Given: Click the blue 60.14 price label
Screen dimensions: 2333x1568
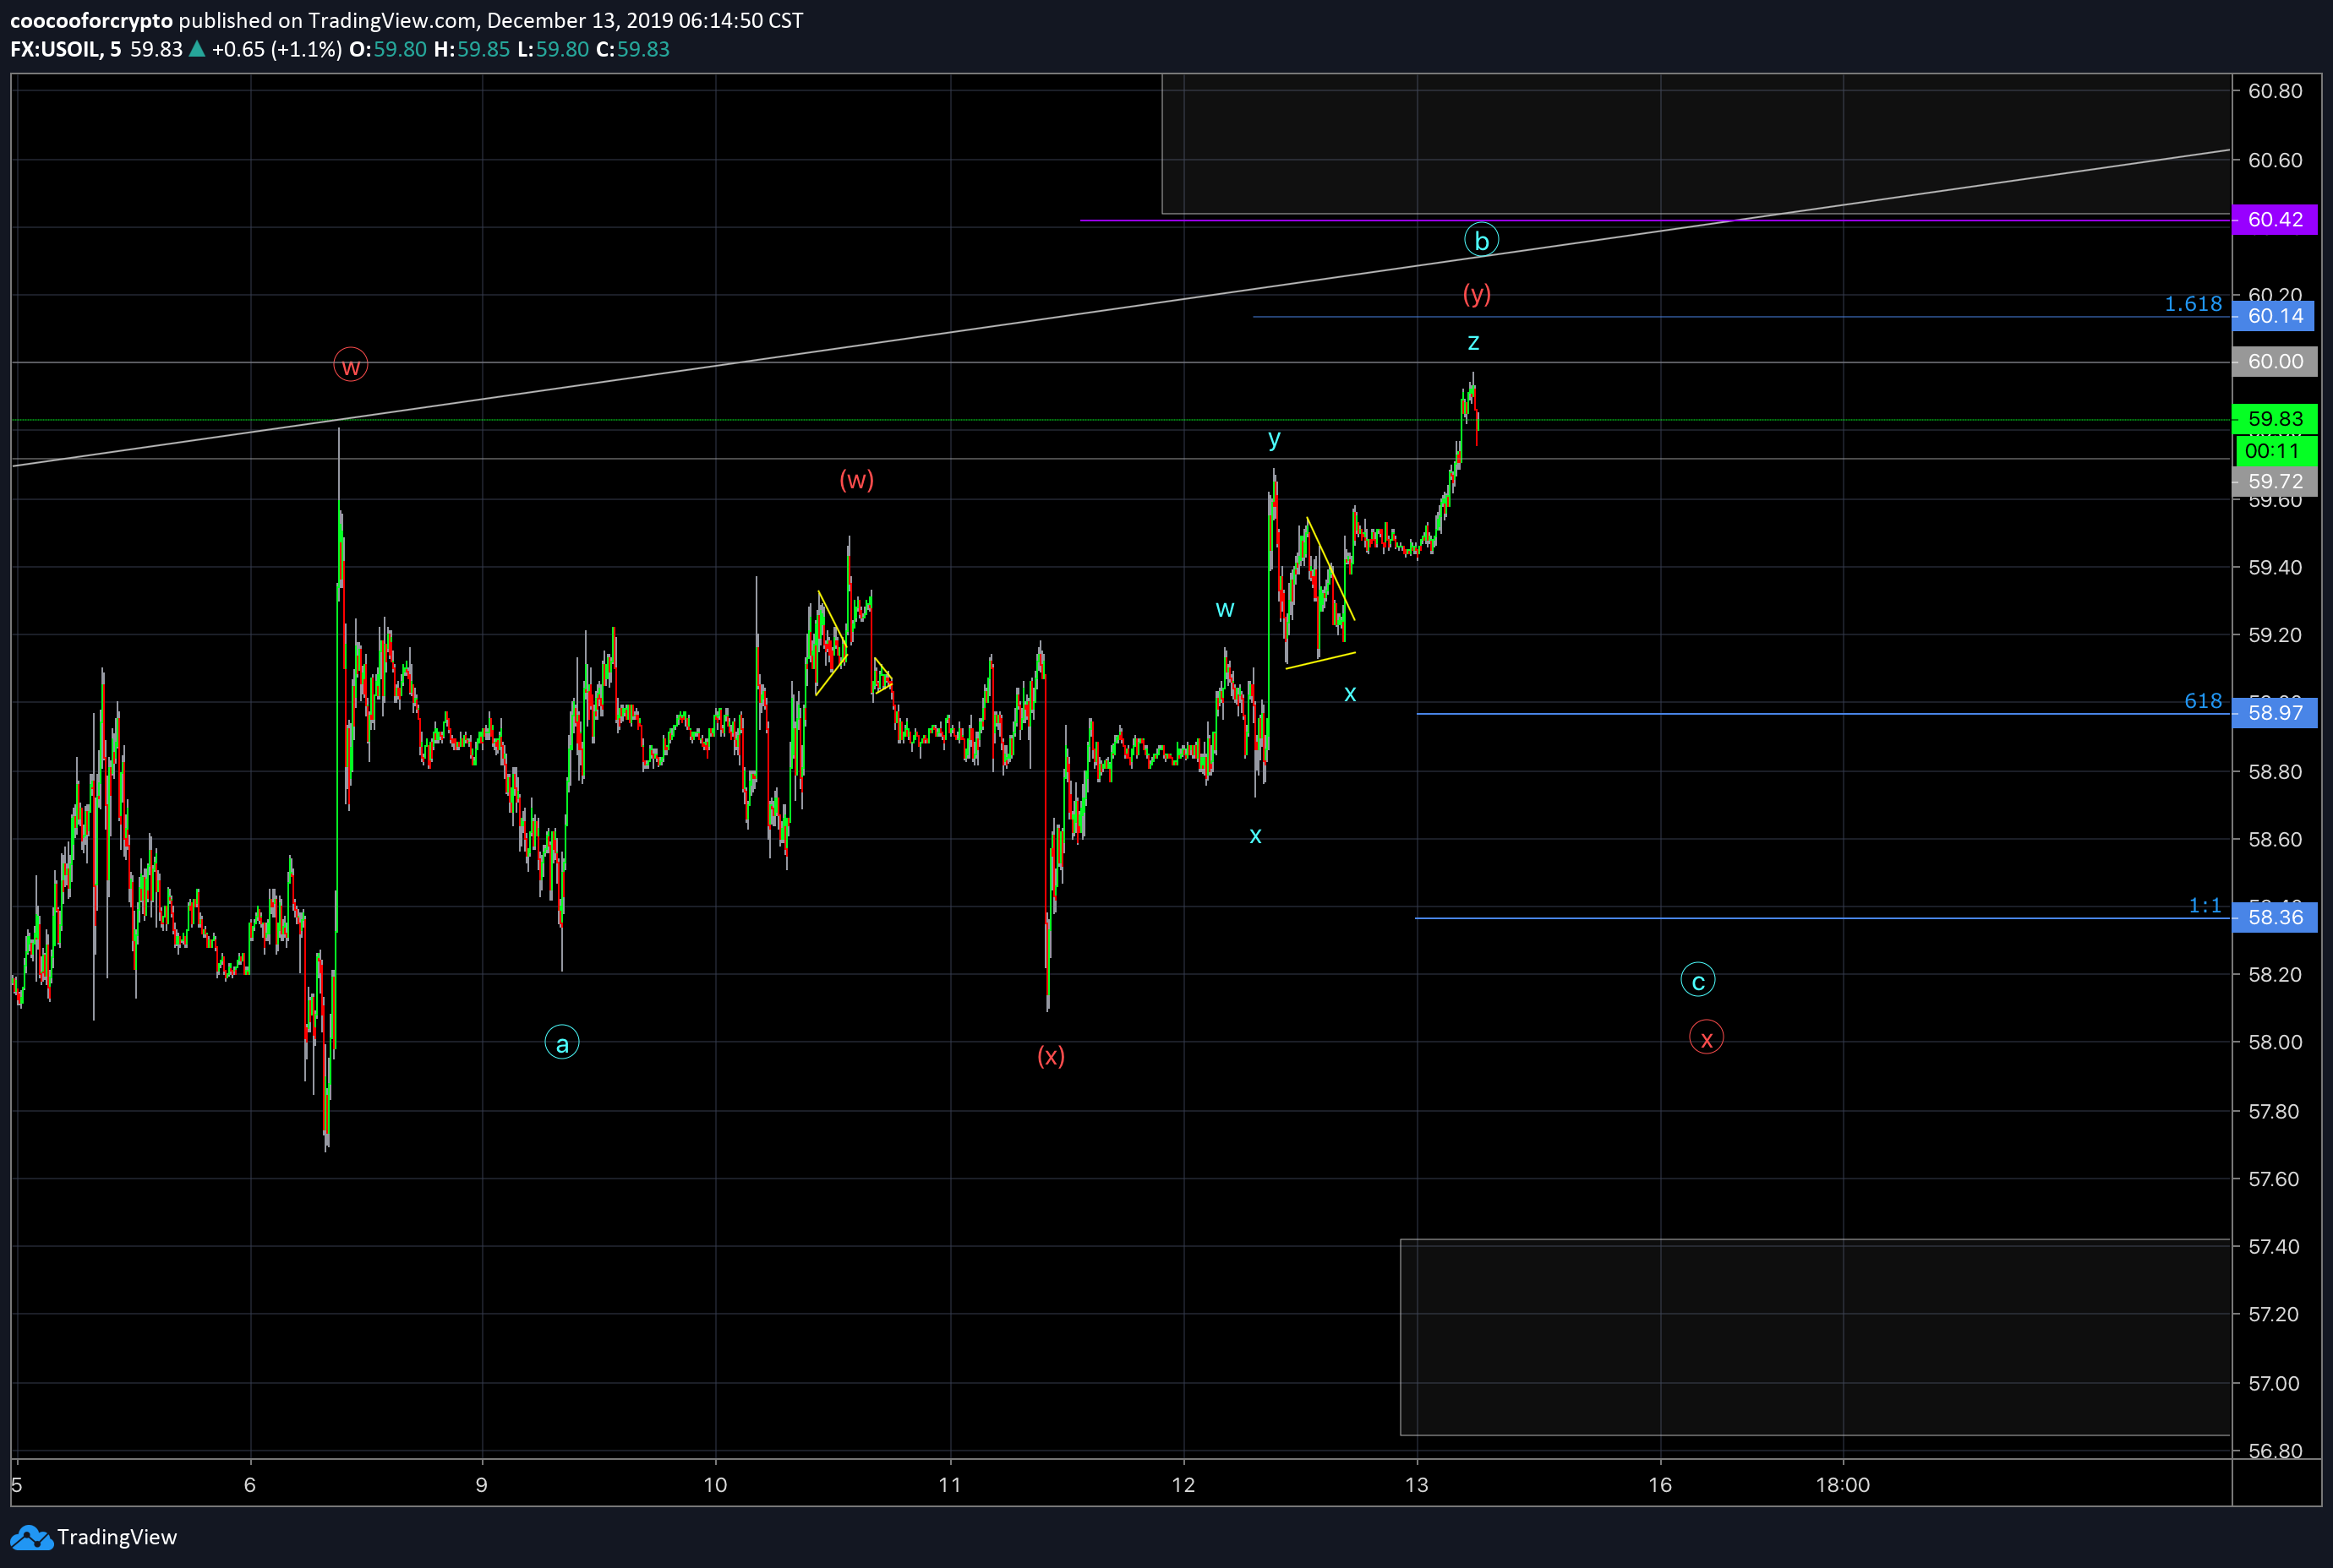Looking at the screenshot, I should click(2274, 316).
